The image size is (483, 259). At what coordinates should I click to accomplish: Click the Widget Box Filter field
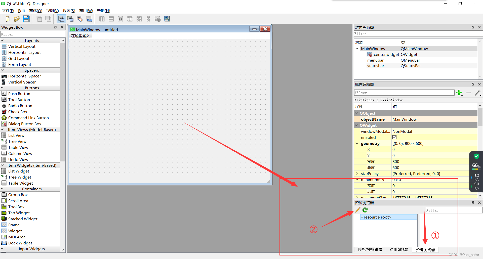[33, 34]
